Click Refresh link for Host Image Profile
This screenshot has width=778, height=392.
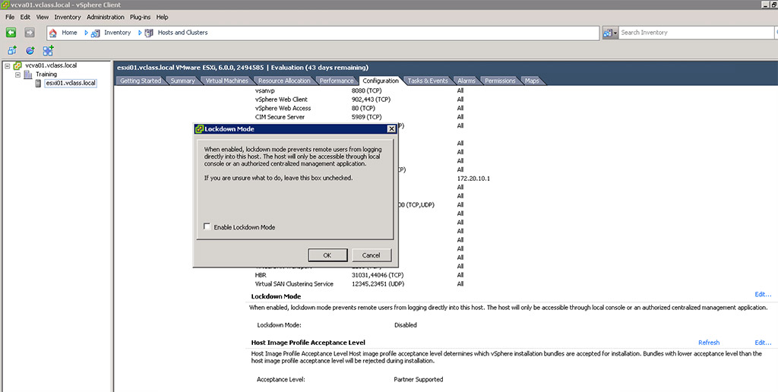(x=709, y=343)
